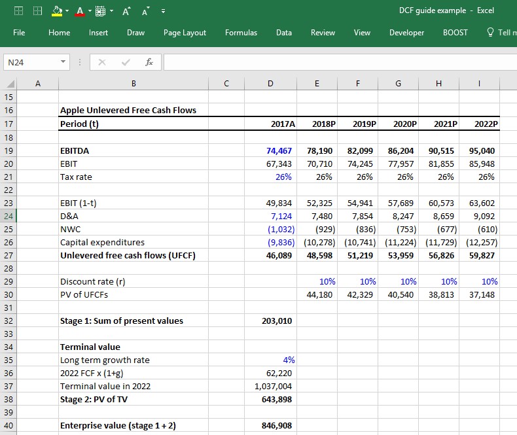Select EBIT value 70,710
The height and width of the screenshot is (435, 517).
pos(317,164)
